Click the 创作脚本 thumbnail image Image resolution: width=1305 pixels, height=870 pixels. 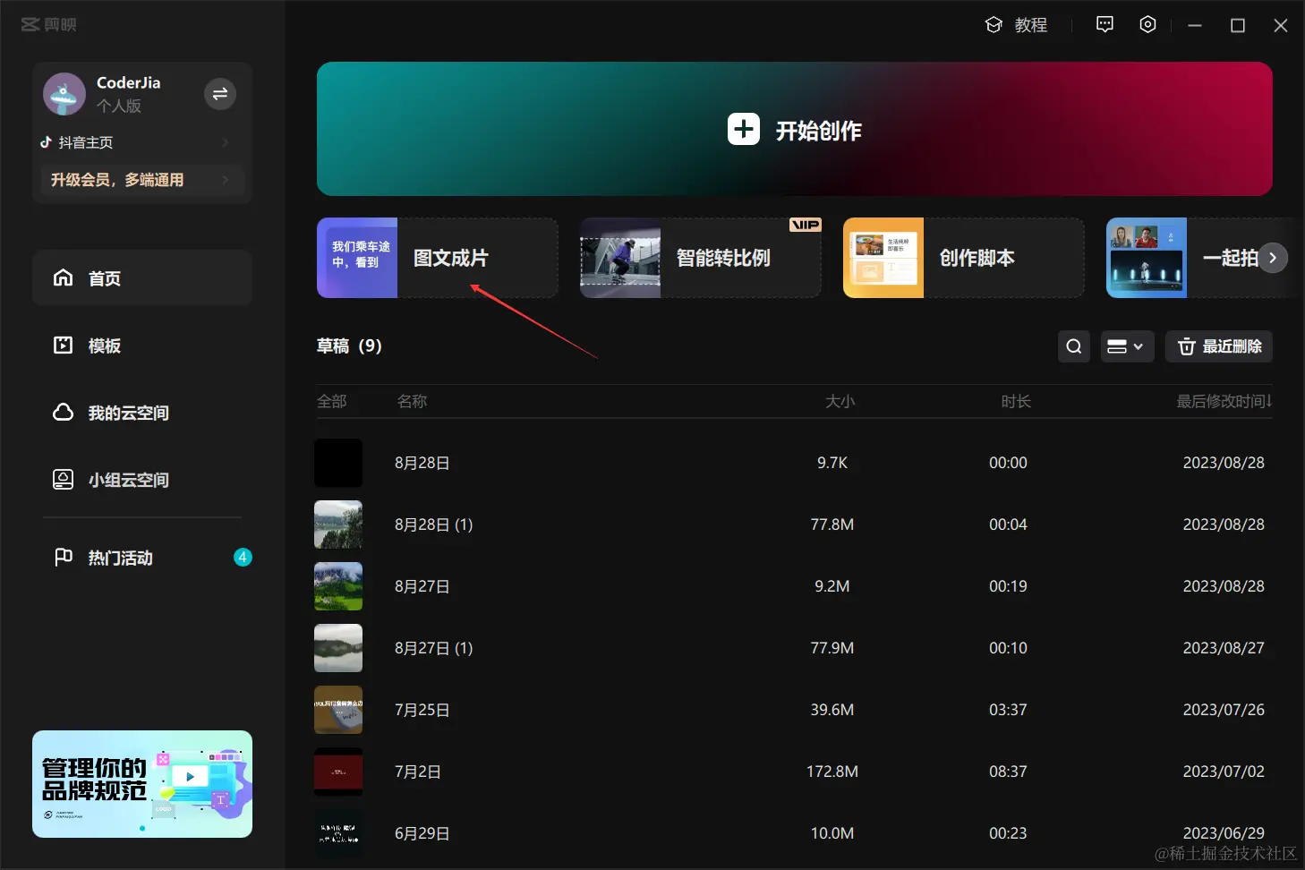click(x=883, y=258)
